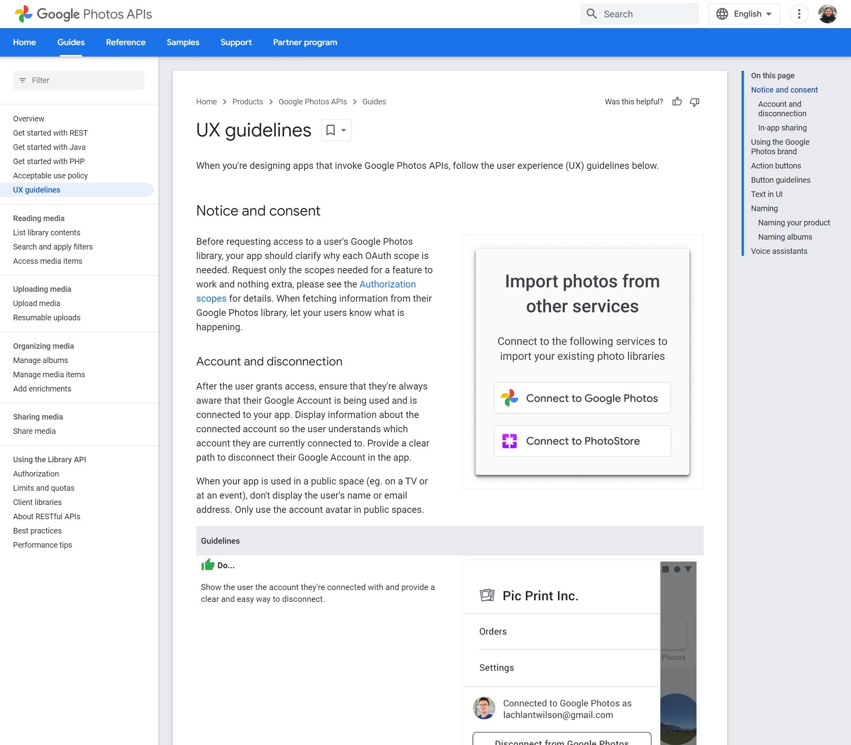Image resolution: width=851 pixels, height=745 pixels.
Task: Open the English language dropdown
Action: click(x=744, y=14)
